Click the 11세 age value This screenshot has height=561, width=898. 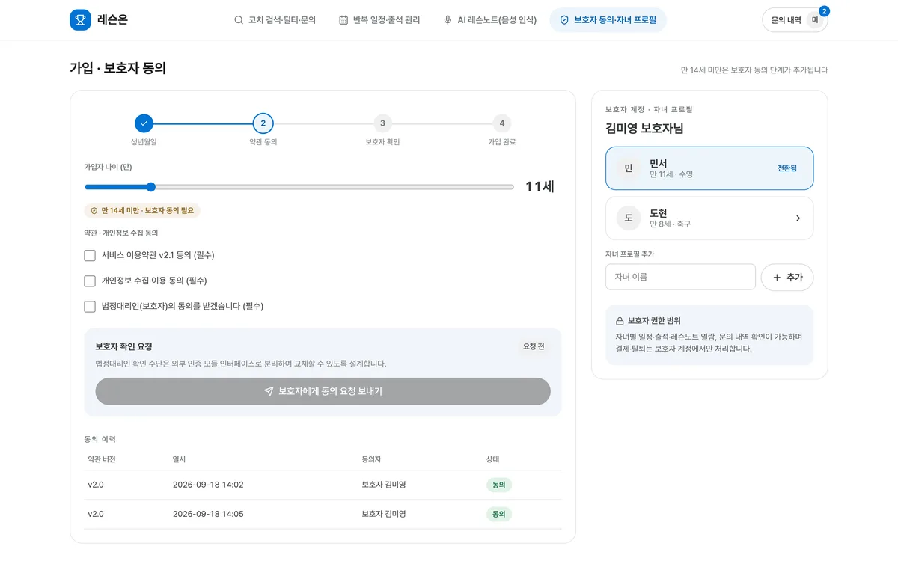point(540,187)
